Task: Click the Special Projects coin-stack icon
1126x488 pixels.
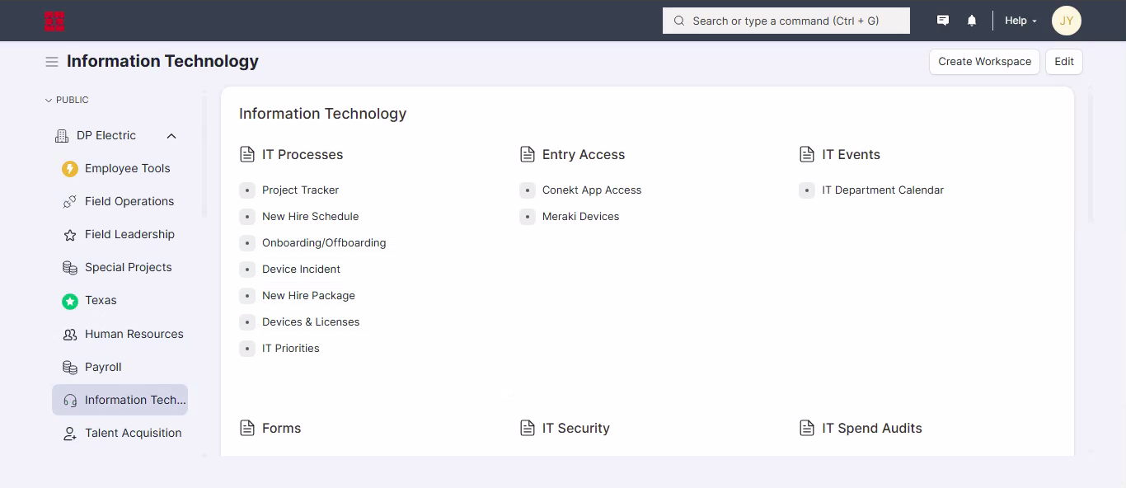Action: 70,268
